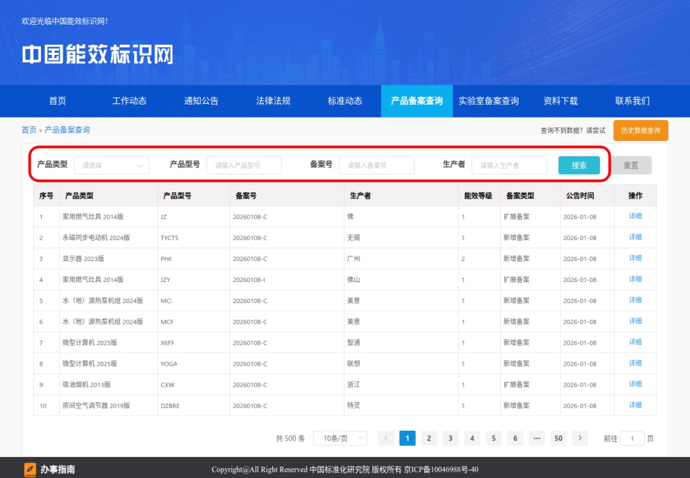The image size is (690, 478).
Task: Click the 办事指南 icon in footer
Action: (31, 470)
